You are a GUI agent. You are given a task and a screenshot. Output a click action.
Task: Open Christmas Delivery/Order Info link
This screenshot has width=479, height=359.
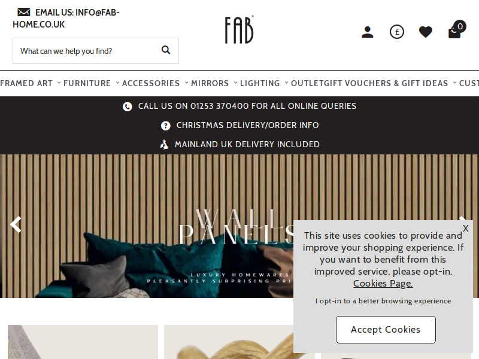[247, 125]
